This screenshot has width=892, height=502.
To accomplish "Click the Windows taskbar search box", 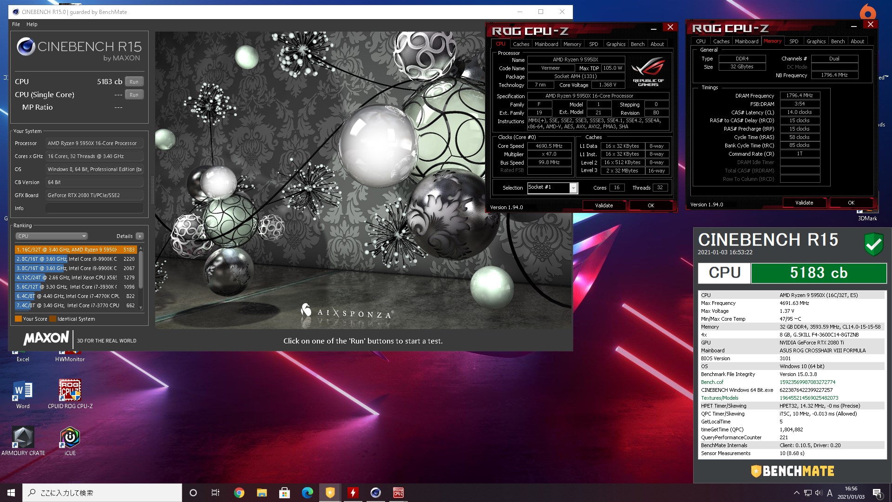I will pyautogui.click(x=102, y=493).
